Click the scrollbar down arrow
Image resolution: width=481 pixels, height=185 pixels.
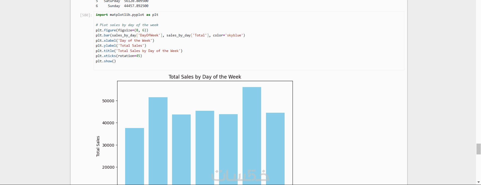point(478,182)
